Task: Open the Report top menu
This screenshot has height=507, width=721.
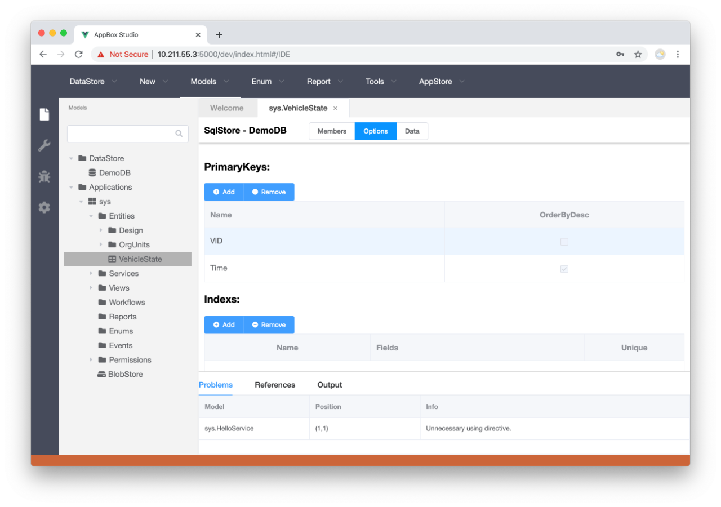Action: coord(324,81)
